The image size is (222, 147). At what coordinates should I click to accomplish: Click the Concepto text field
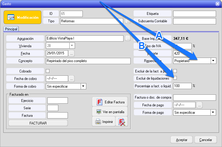click(88, 61)
